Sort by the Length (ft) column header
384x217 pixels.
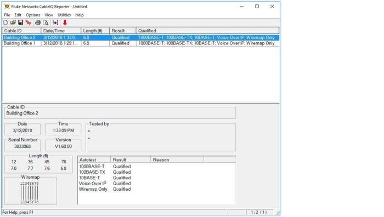point(95,31)
